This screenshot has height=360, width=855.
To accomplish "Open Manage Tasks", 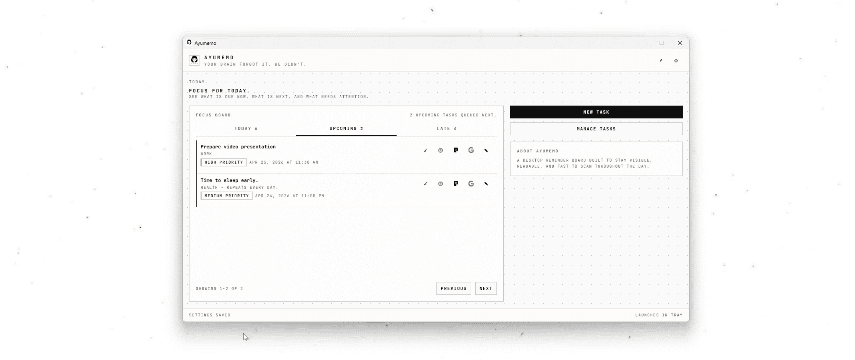I will (596, 129).
